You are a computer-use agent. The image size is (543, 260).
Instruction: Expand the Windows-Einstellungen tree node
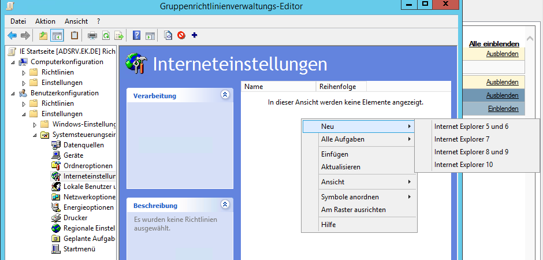[35, 125]
